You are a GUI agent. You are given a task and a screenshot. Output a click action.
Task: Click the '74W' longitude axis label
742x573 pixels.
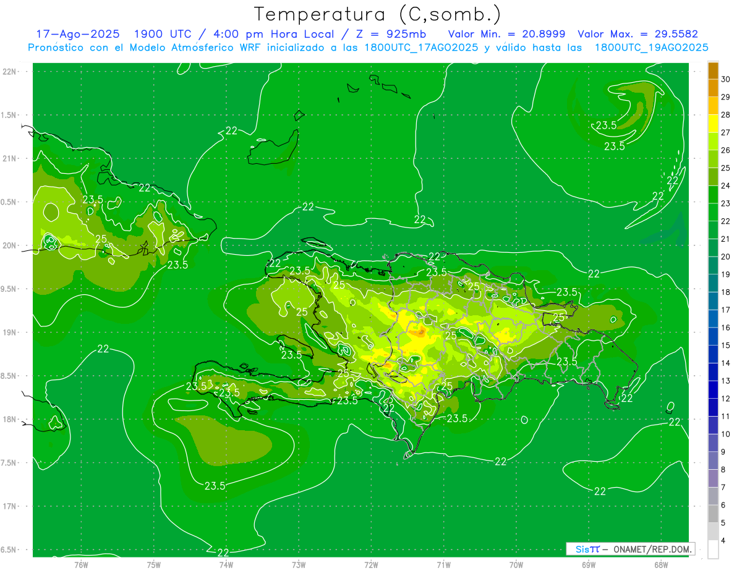226,564
